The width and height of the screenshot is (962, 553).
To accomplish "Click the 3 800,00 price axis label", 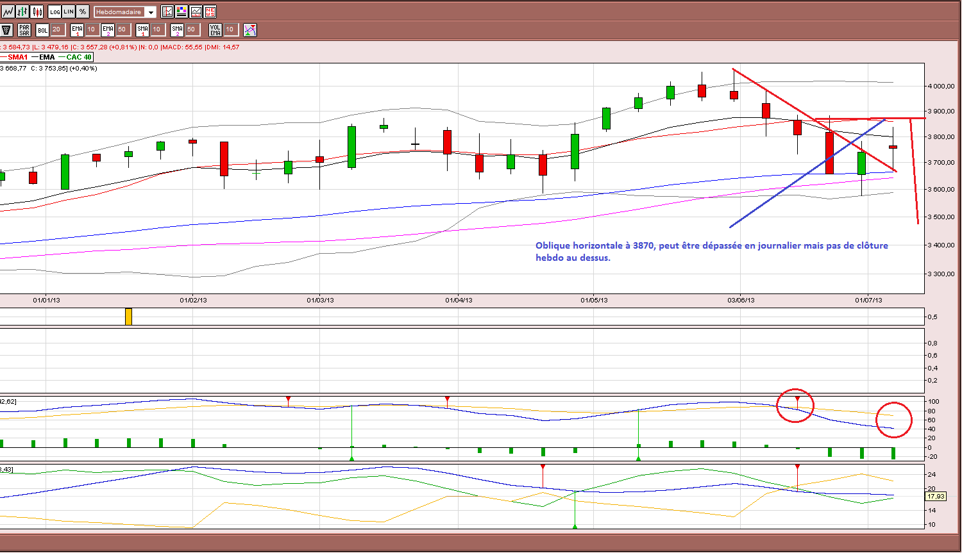I will pyautogui.click(x=941, y=137).
